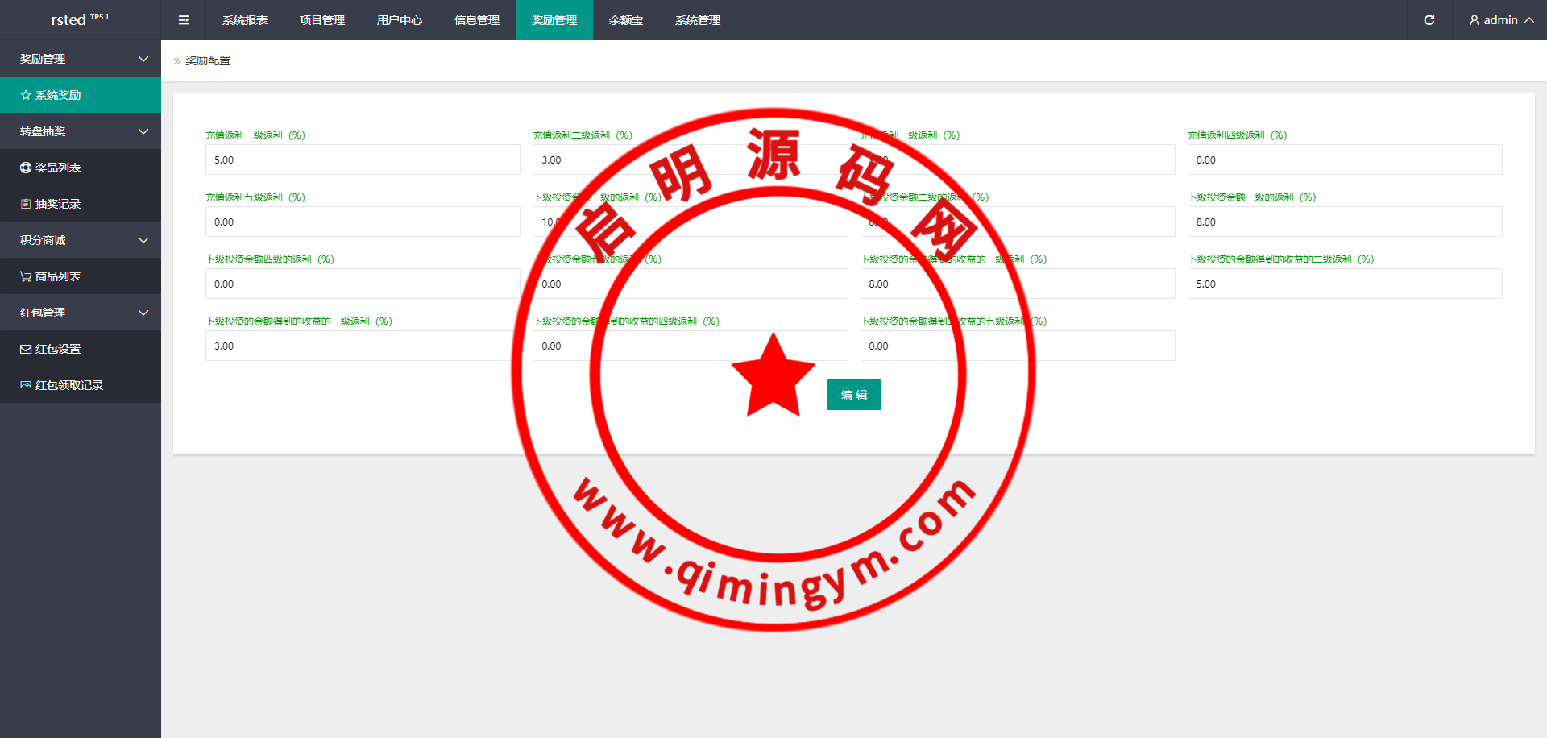Switch to the 用户中心 top menu
The image size is (1547, 738).
pos(400,20)
